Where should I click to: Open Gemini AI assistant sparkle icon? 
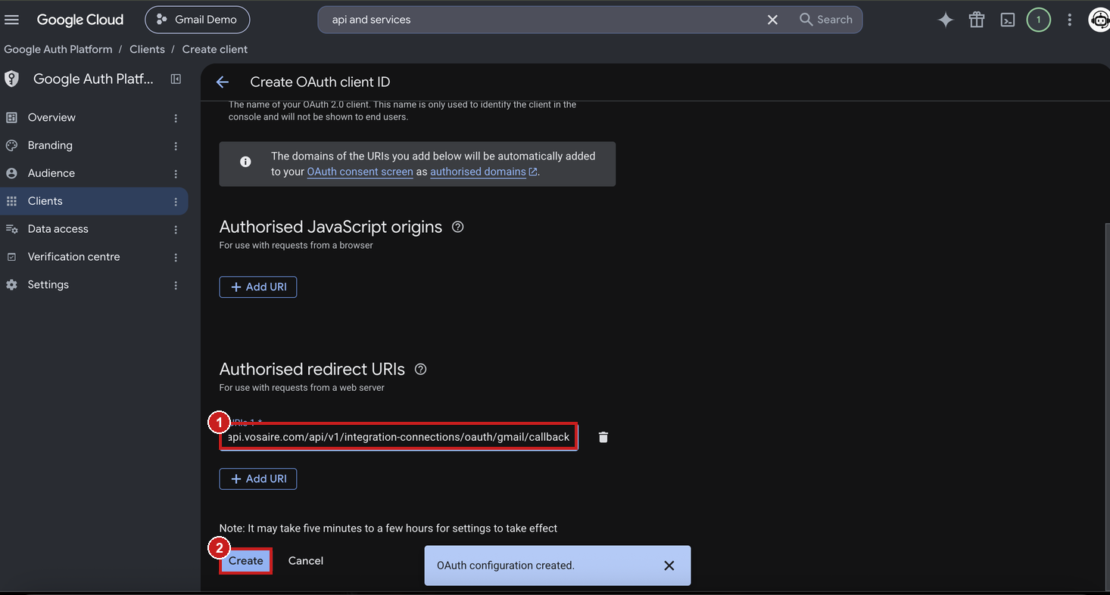pyautogui.click(x=945, y=20)
